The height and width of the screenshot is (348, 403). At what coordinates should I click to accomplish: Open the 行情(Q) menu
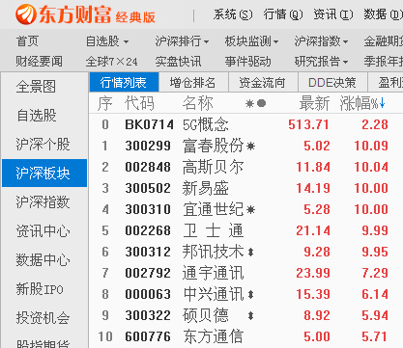[x=283, y=14]
